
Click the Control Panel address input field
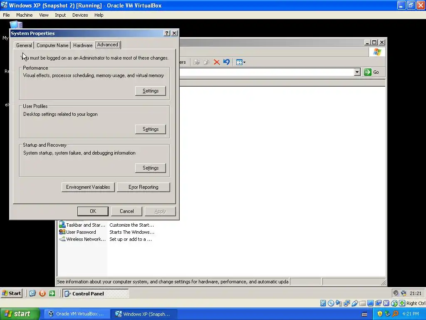pos(266,72)
